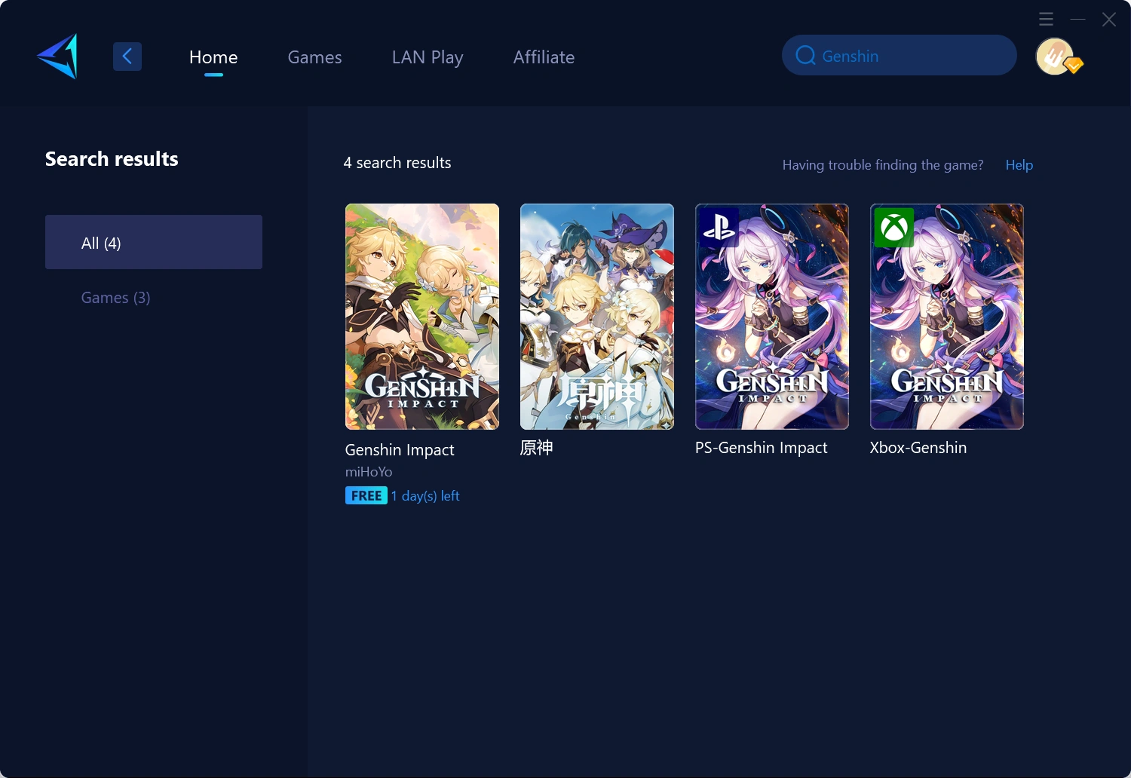
Task: Minimize the application window
Action: point(1078,19)
